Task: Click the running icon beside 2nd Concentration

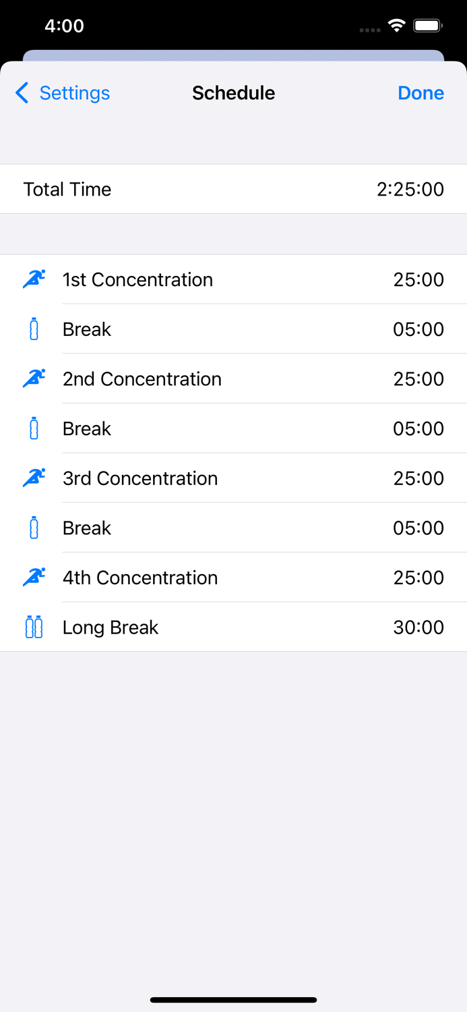Action: point(33,378)
